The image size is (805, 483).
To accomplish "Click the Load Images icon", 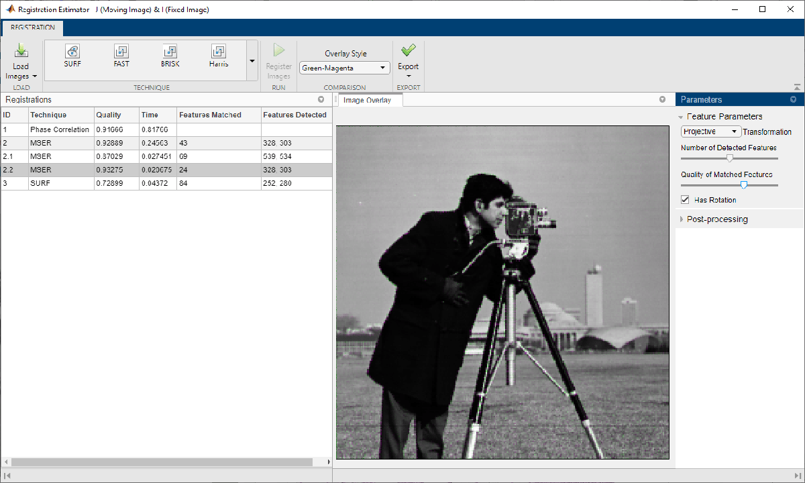I will [x=21, y=51].
